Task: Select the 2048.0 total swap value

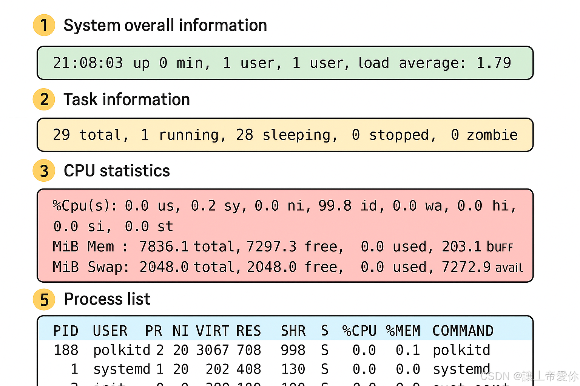Action: coord(164,267)
